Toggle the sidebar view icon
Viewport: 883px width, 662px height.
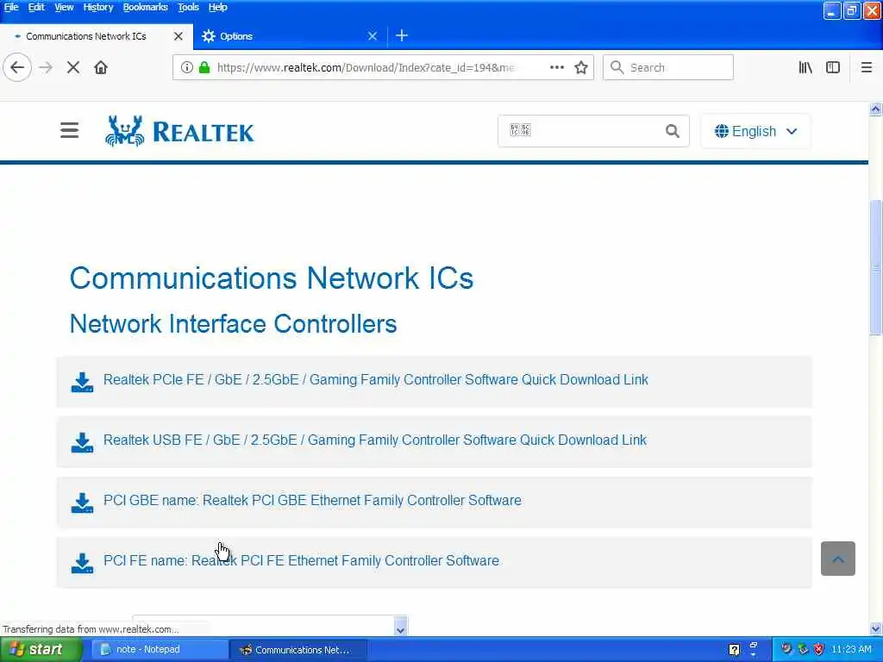click(x=833, y=67)
